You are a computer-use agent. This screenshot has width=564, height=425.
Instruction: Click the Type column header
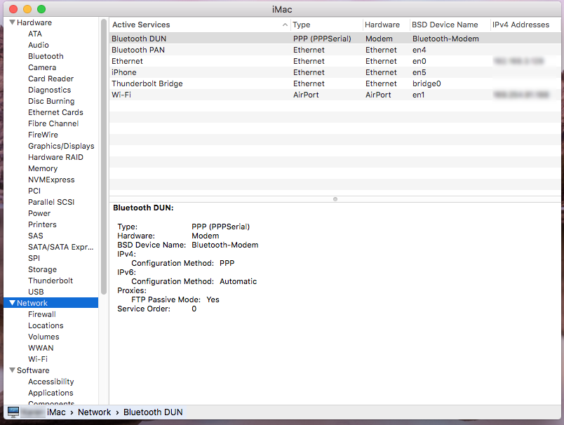pyautogui.click(x=302, y=24)
